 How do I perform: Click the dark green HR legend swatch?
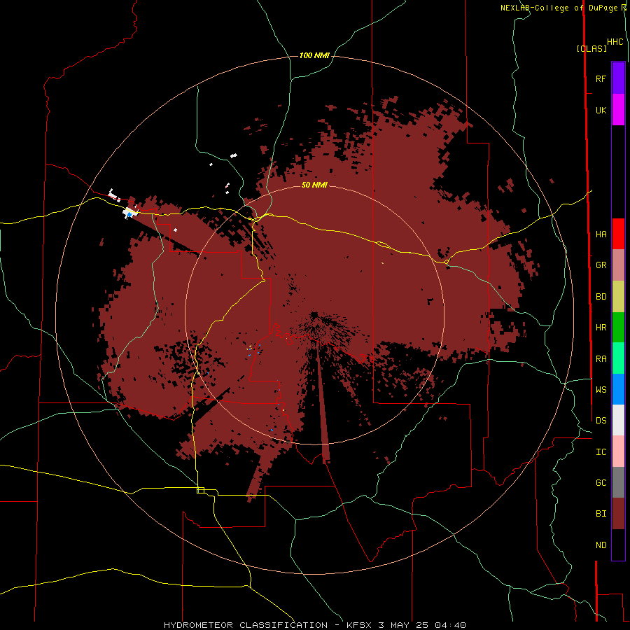pyautogui.click(x=618, y=328)
